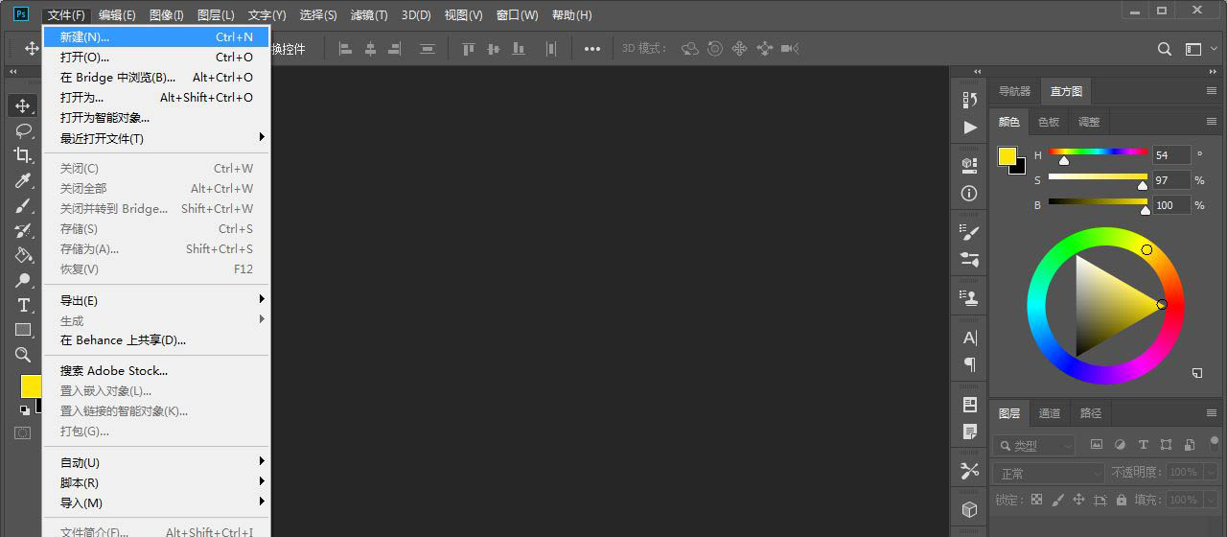Click the H hue slider bar

1098,152
